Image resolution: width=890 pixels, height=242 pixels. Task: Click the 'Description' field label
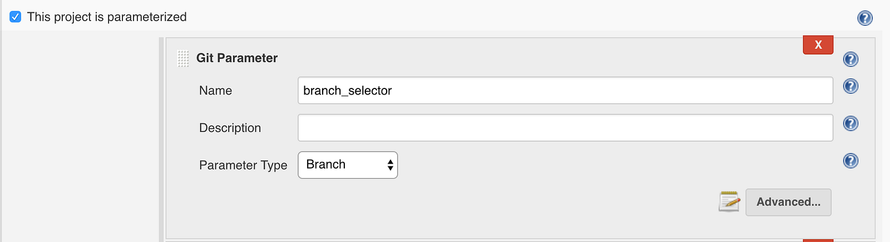coord(230,128)
